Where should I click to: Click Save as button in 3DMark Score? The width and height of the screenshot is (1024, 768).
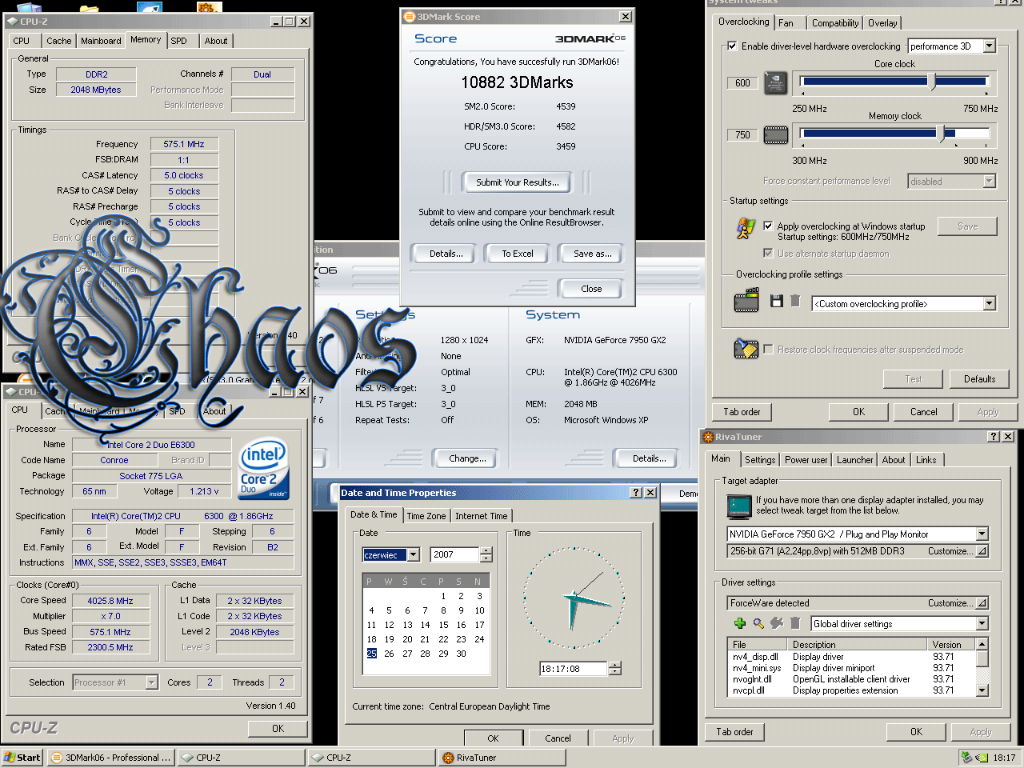(592, 254)
